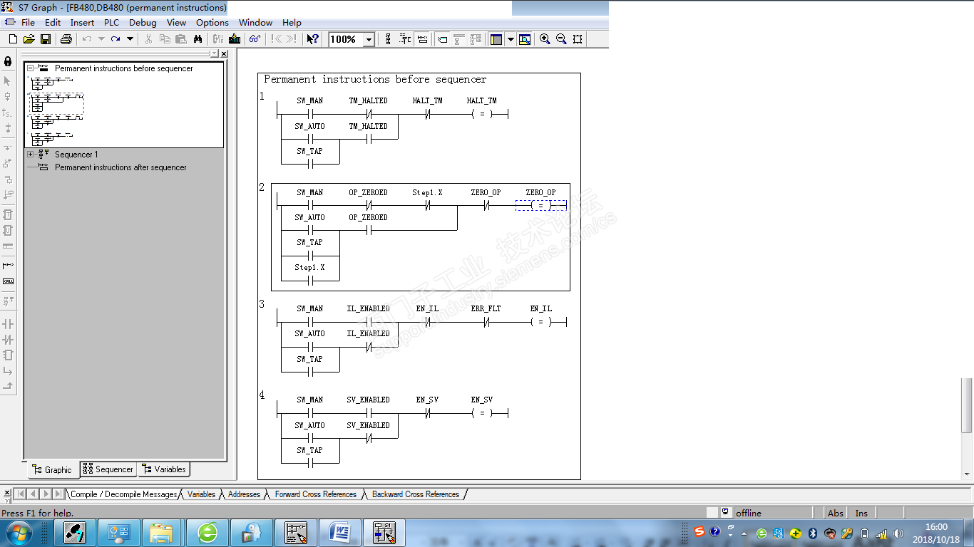The width and height of the screenshot is (974, 547).
Task: Click the editor vertical scrollbar
Action: click(968, 405)
